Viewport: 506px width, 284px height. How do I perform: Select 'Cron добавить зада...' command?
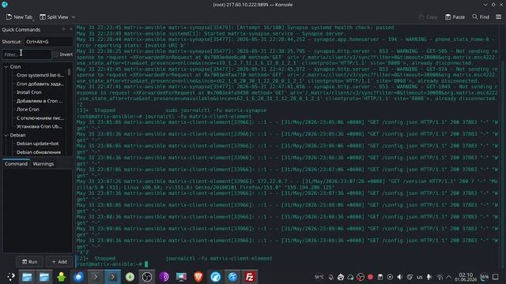[x=40, y=84]
